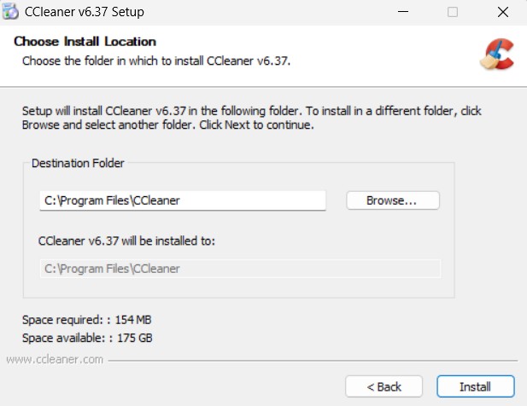The image size is (527, 406).
Task: Click the grayed-out final install path field
Action: 240,269
